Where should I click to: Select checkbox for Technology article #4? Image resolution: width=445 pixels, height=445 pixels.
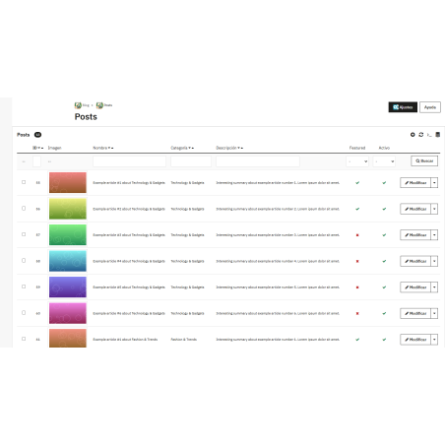(24, 260)
